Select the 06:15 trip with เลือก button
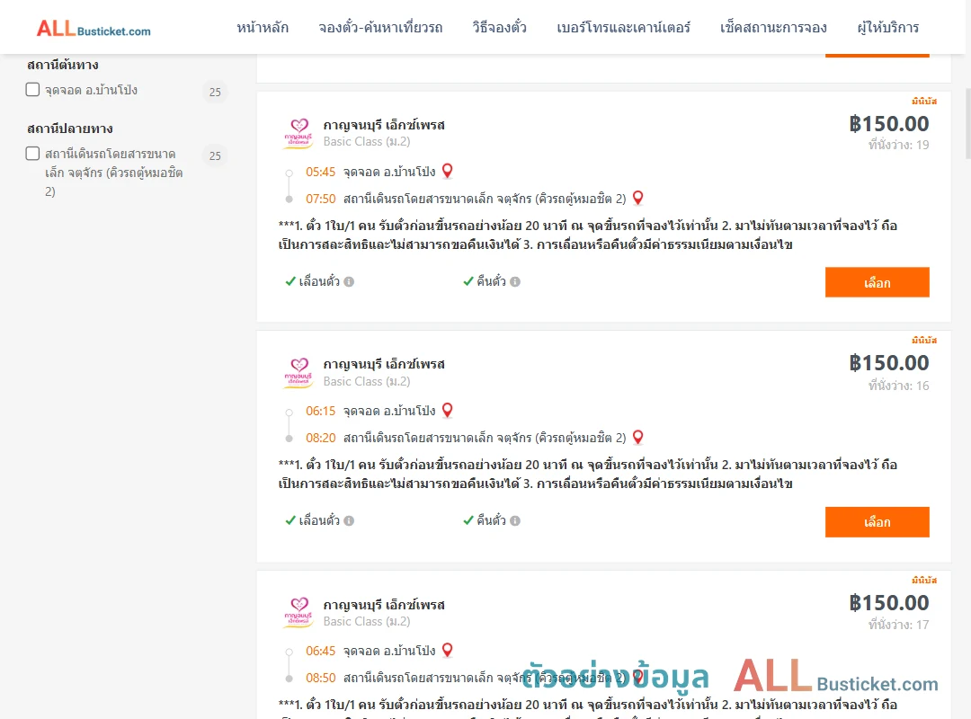The image size is (971, 719). 877,522
